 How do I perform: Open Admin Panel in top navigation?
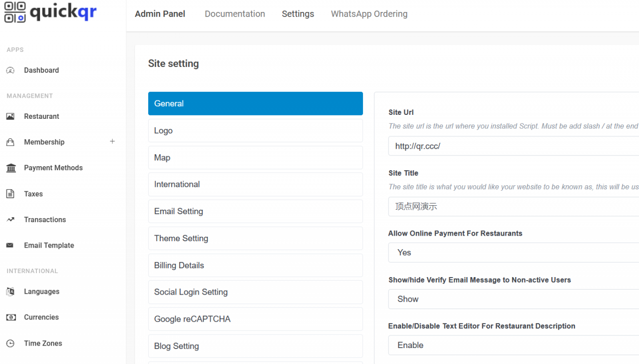click(160, 14)
